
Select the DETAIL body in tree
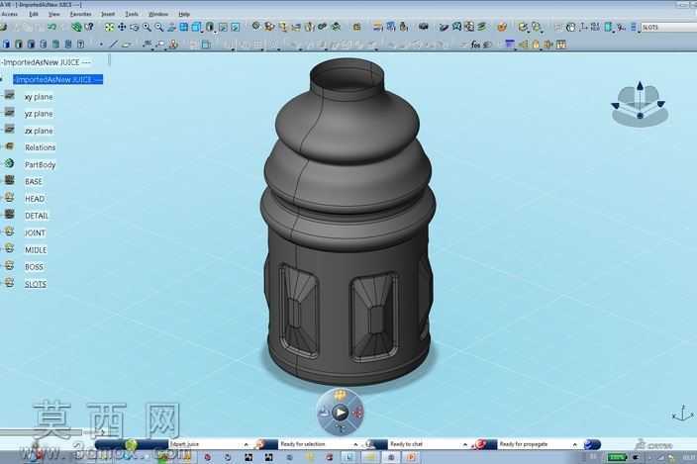[37, 216]
